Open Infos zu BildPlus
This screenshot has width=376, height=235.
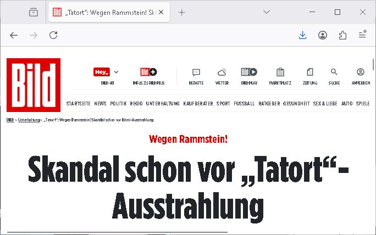click(148, 72)
